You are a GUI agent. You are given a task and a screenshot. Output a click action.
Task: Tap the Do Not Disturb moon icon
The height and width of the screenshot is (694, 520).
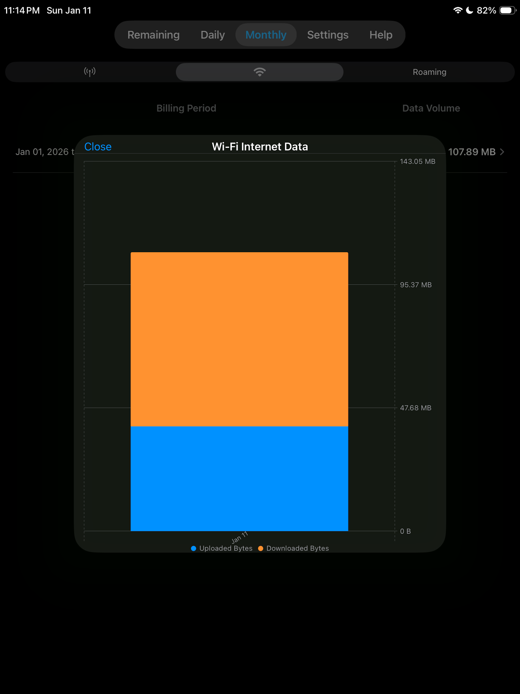point(469,10)
